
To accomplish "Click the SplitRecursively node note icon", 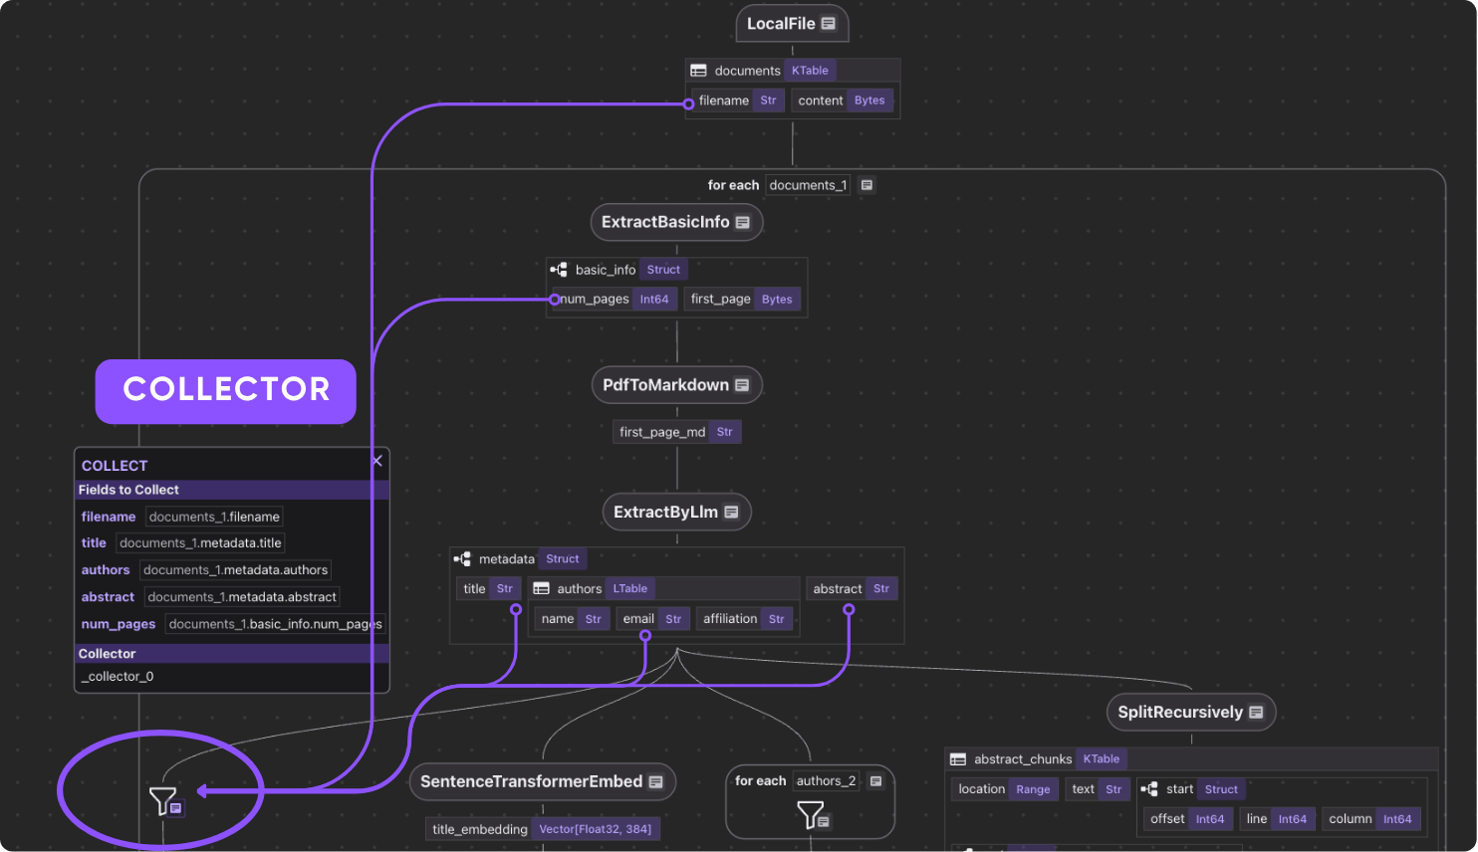I will (1256, 712).
